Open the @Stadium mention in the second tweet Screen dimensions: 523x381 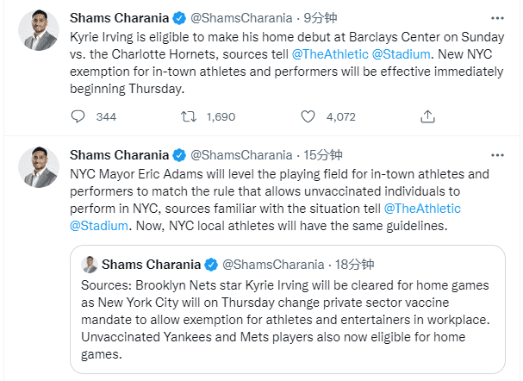(x=98, y=226)
